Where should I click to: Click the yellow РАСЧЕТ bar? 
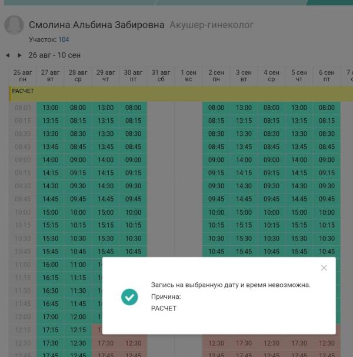coord(176,92)
